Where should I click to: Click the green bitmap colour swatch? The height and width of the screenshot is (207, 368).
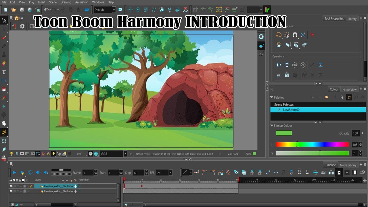284,133
